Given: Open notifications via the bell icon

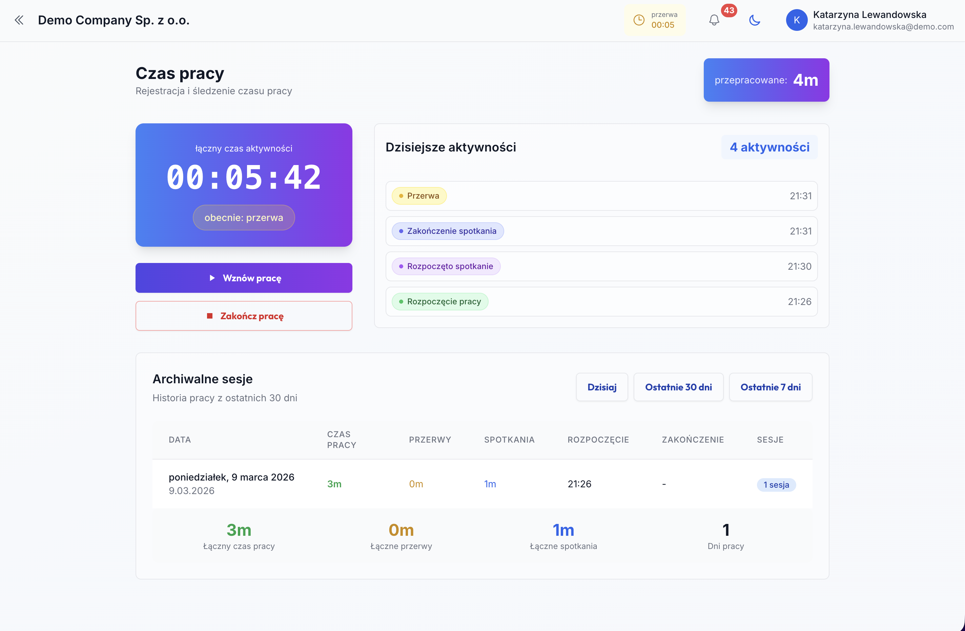Looking at the screenshot, I should (714, 20).
